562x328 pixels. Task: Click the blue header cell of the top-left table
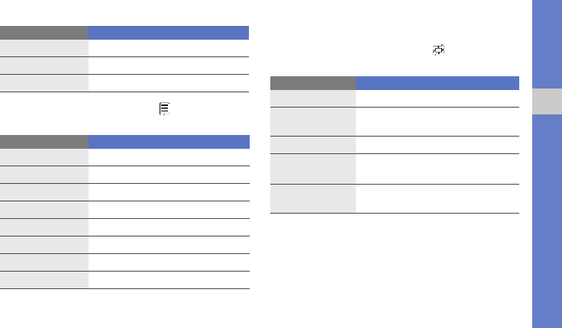click(x=169, y=33)
